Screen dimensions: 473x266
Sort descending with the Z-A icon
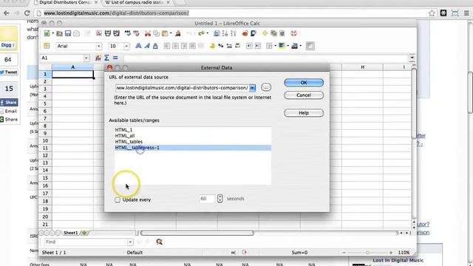click(x=234, y=33)
